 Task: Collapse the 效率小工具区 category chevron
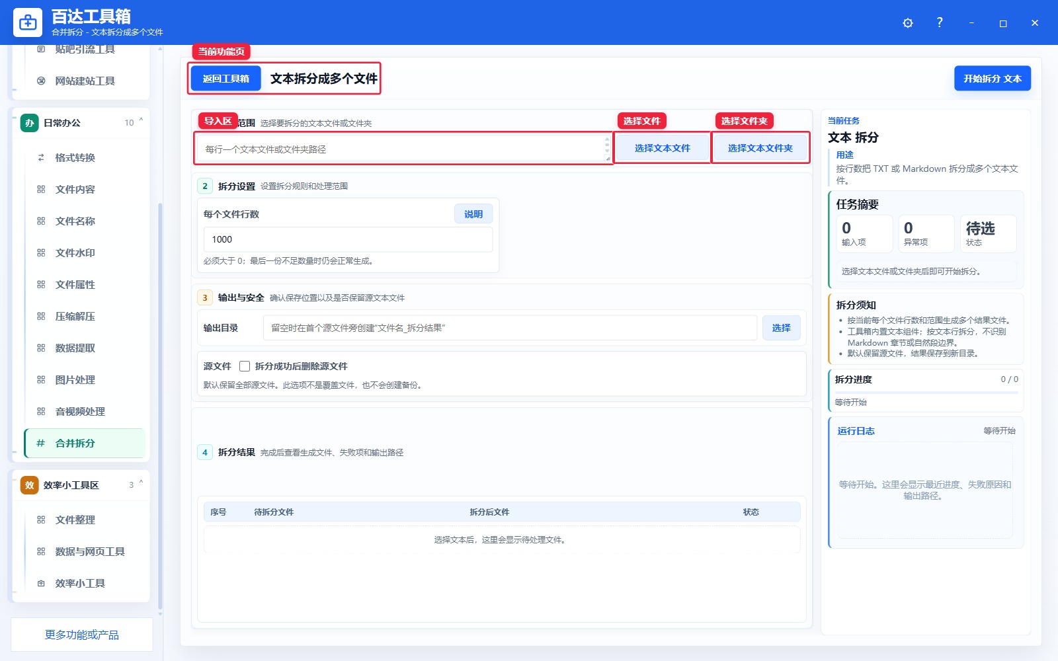141,484
